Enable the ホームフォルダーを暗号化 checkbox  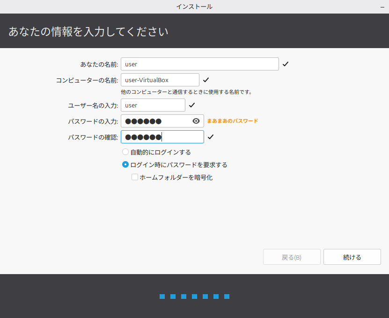[135, 177]
